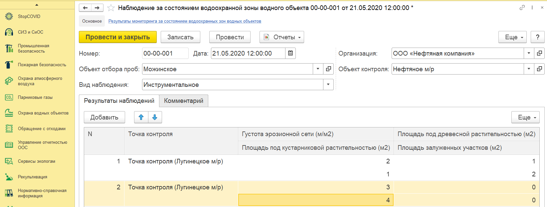
Task: Open top Еще menu
Action: pos(513,37)
